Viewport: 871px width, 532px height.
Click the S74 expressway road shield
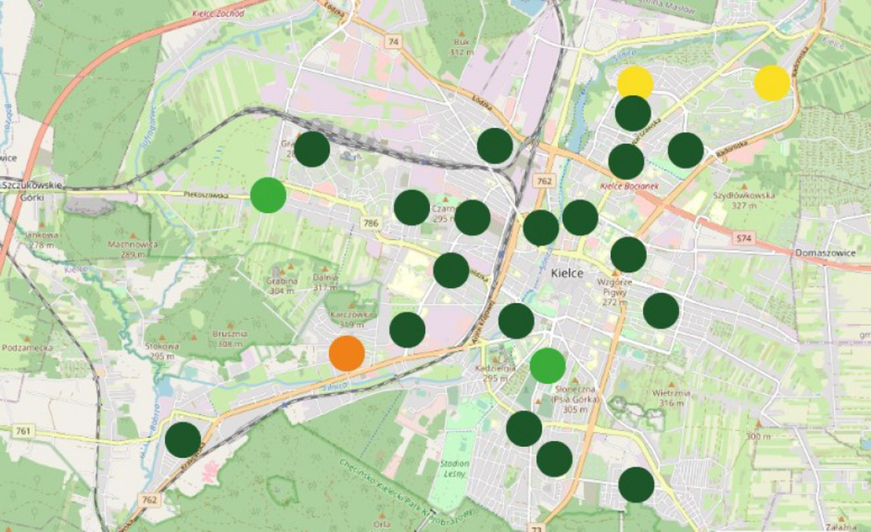click(744, 238)
